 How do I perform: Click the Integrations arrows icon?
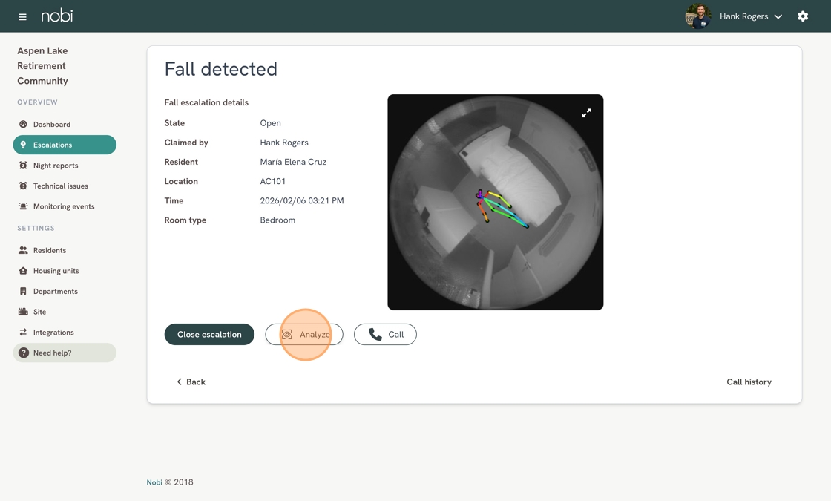click(x=23, y=333)
